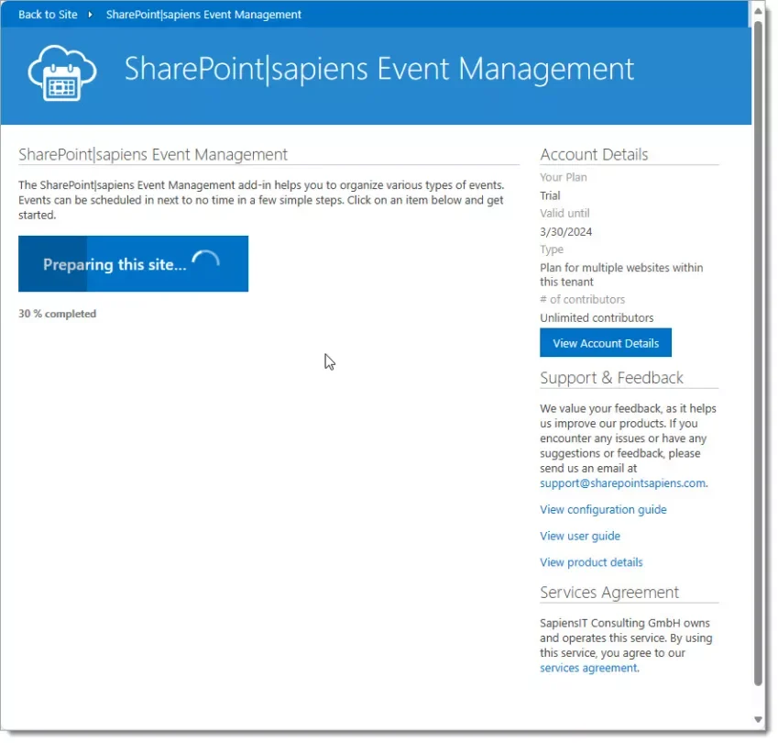Open the View user guide link
The height and width of the screenshot is (743, 778).
(580, 536)
